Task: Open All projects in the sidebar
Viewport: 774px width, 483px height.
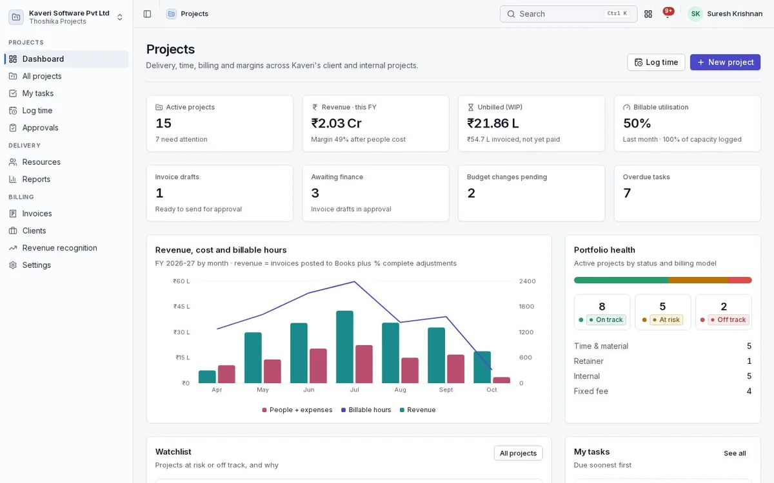Action: [66, 76]
